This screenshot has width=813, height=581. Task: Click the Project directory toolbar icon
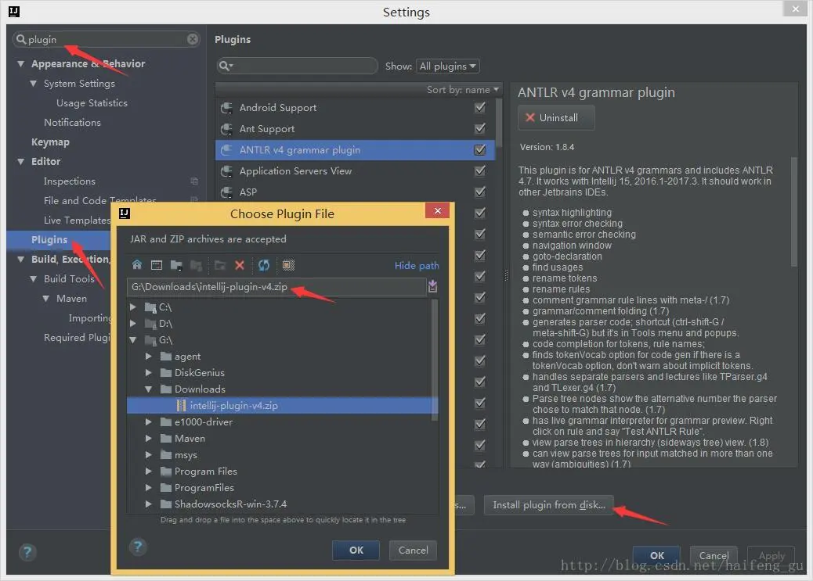(x=176, y=265)
